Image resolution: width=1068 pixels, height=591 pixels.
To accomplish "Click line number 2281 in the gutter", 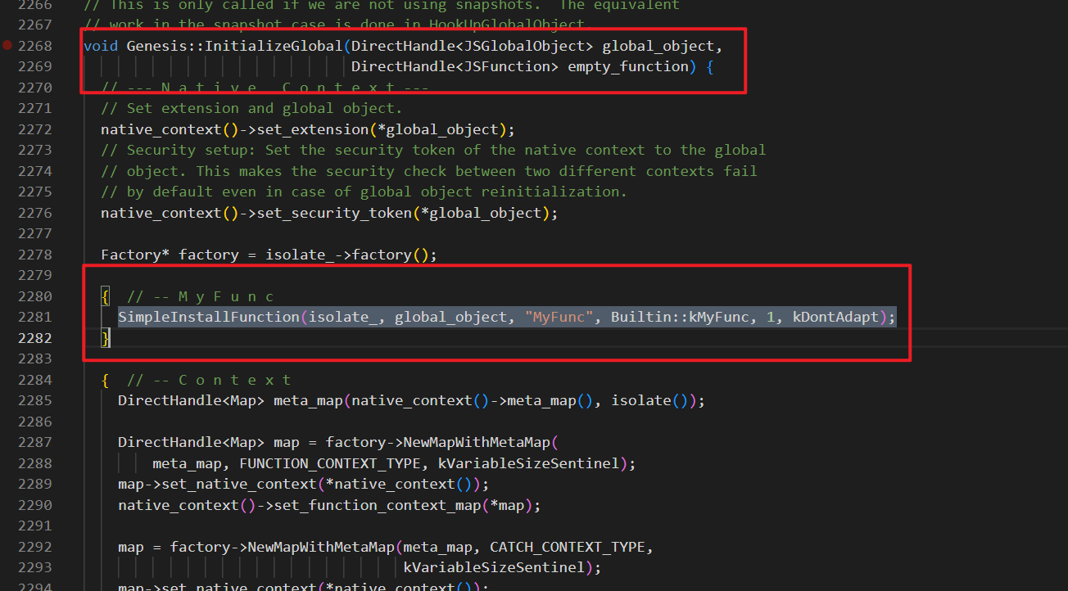I will click(x=34, y=317).
